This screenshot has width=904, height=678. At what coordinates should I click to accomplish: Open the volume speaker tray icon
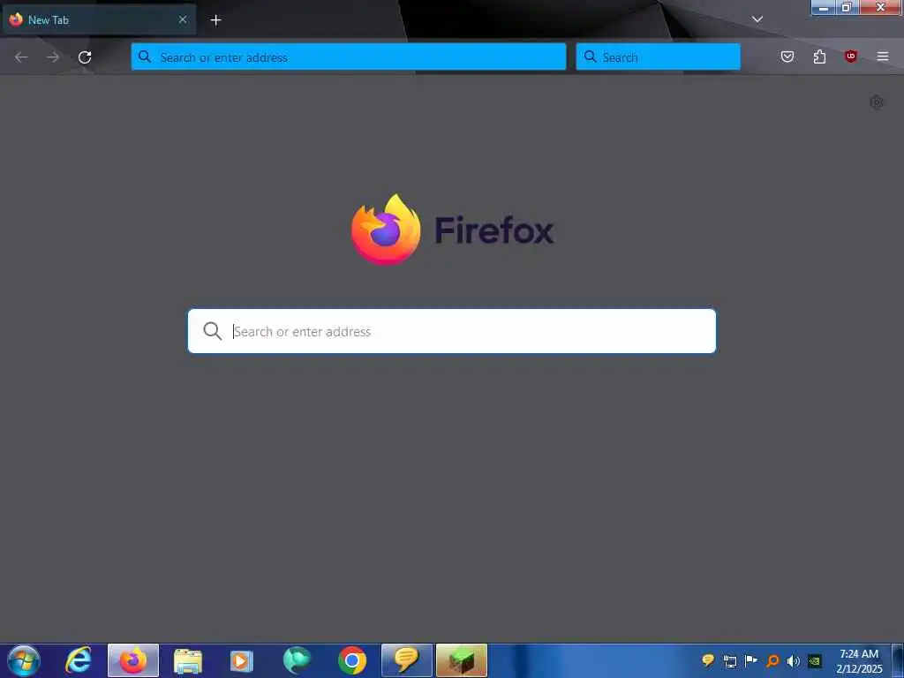click(794, 660)
